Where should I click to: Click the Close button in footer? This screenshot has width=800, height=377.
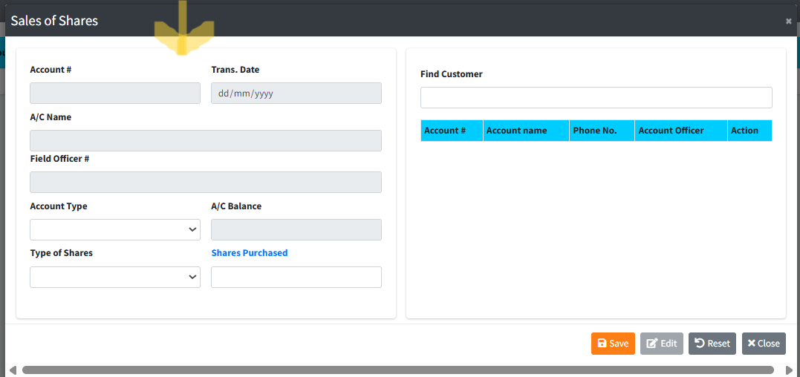click(x=764, y=343)
